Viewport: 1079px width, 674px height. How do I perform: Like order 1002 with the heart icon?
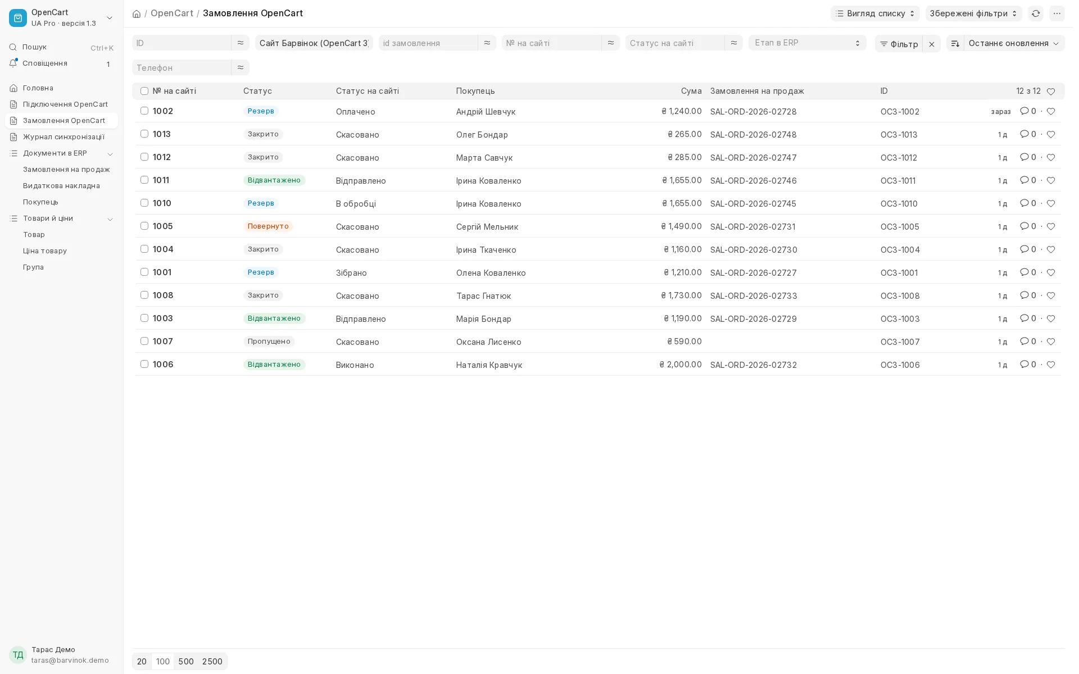pos(1051,111)
